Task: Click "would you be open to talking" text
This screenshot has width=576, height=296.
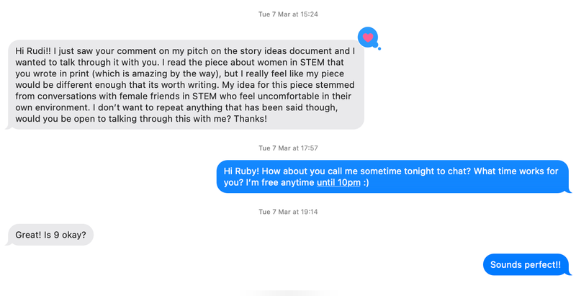Action: coord(78,118)
